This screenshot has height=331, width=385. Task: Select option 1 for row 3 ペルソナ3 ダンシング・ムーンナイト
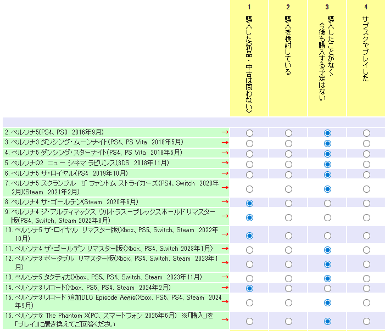pyautogui.click(x=249, y=143)
